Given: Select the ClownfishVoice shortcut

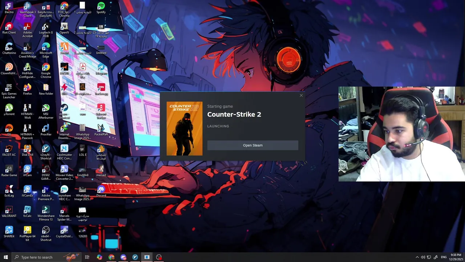Looking at the screenshot, I should tap(9, 69).
